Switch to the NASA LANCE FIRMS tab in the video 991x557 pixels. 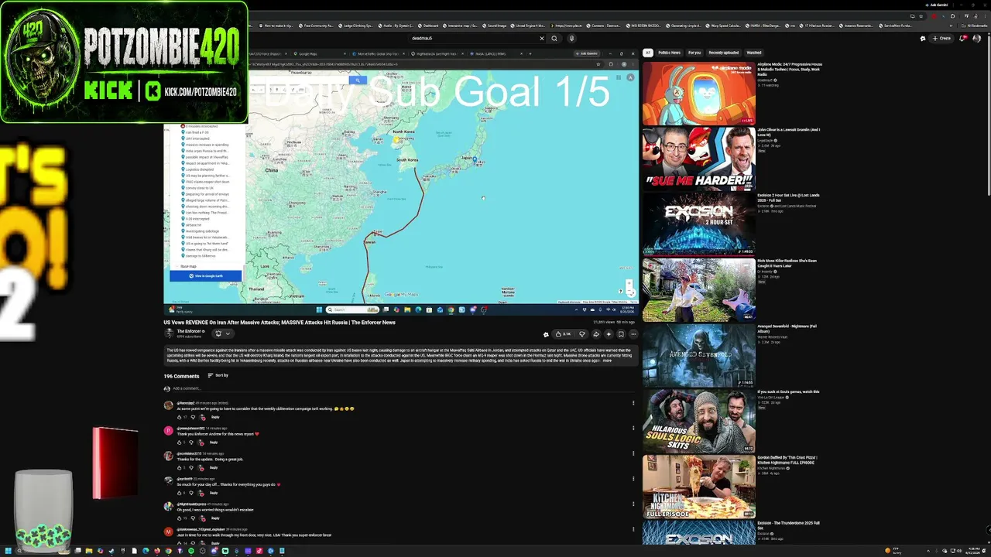point(497,53)
